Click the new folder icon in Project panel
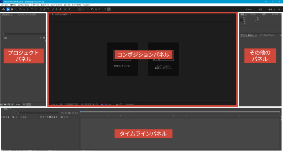 tap(5, 104)
